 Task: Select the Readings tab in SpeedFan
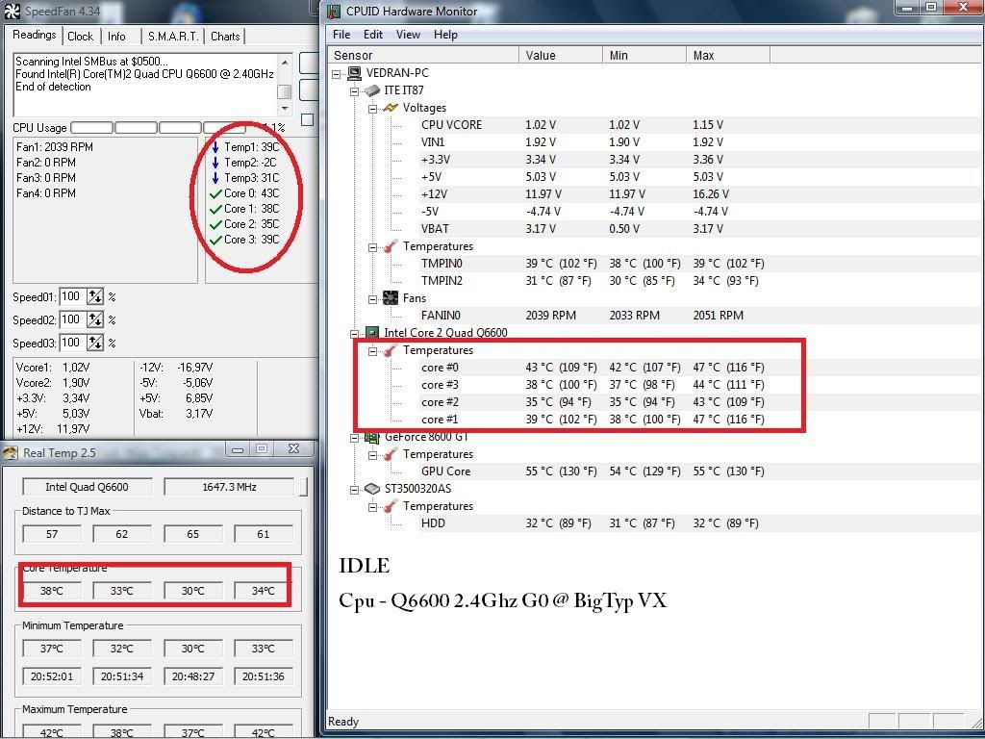[x=35, y=35]
